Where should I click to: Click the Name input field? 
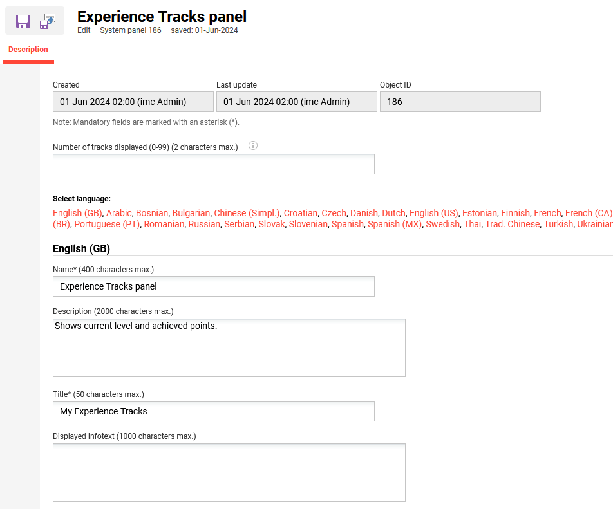pyautogui.click(x=213, y=286)
